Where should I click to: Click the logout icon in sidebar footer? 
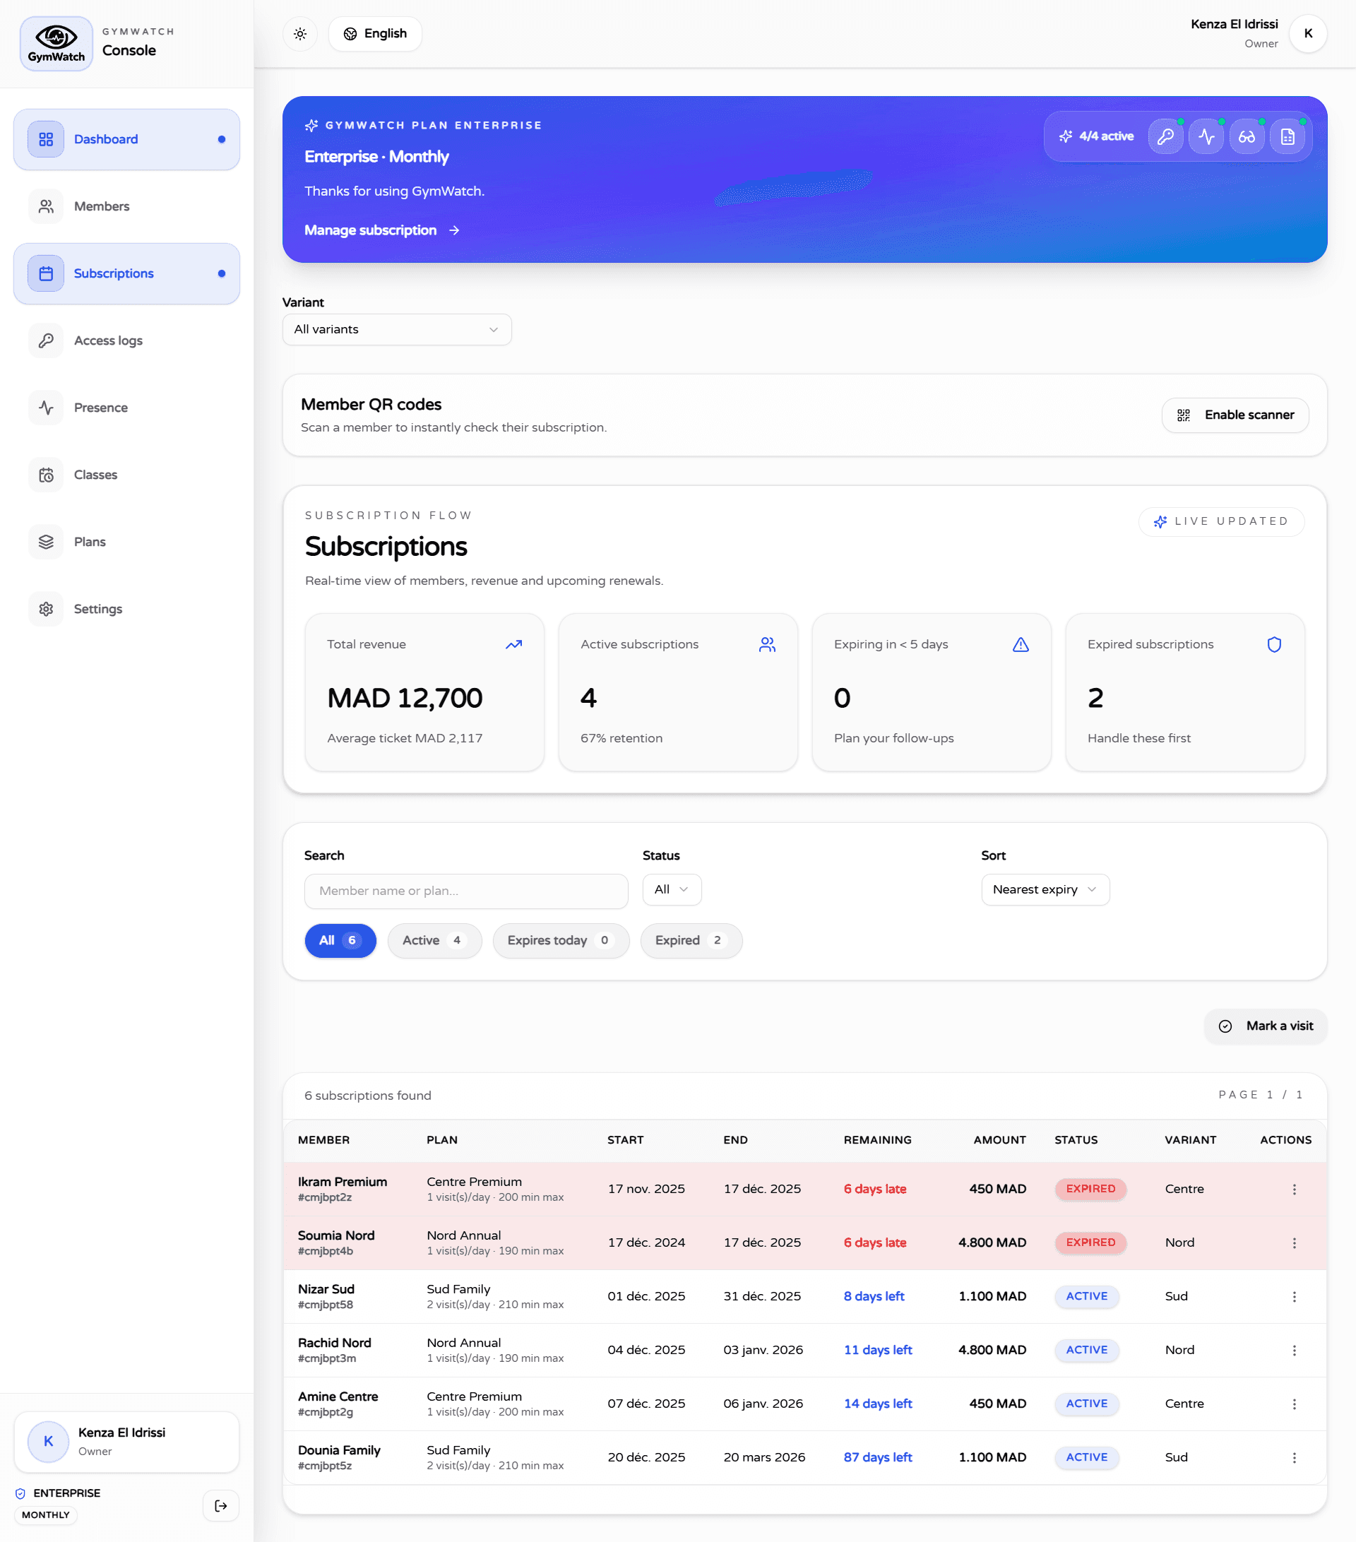221,1506
